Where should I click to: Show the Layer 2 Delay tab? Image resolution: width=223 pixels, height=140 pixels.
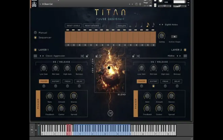pos(177,81)
